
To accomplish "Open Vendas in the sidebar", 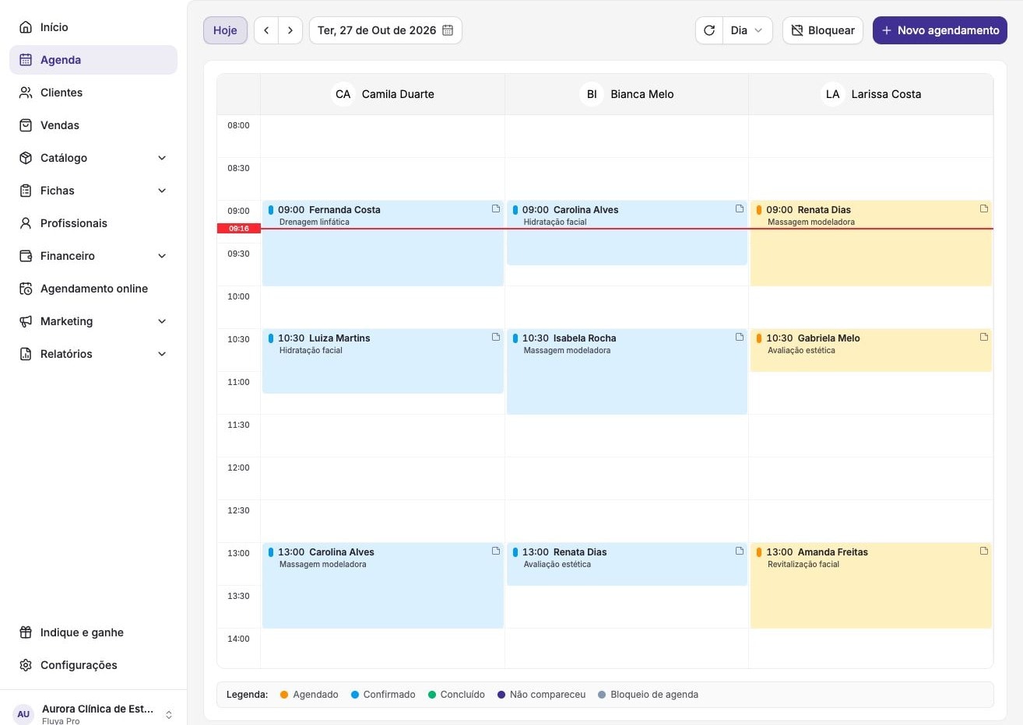I will [93, 125].
